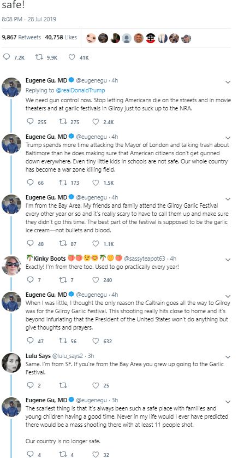
Task: Reply to the Bay Area tweet with 48 replies
Action: pyautogui.click(x=30, y=243)
